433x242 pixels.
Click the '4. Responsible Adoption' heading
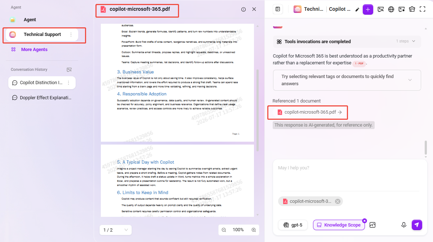142,94
